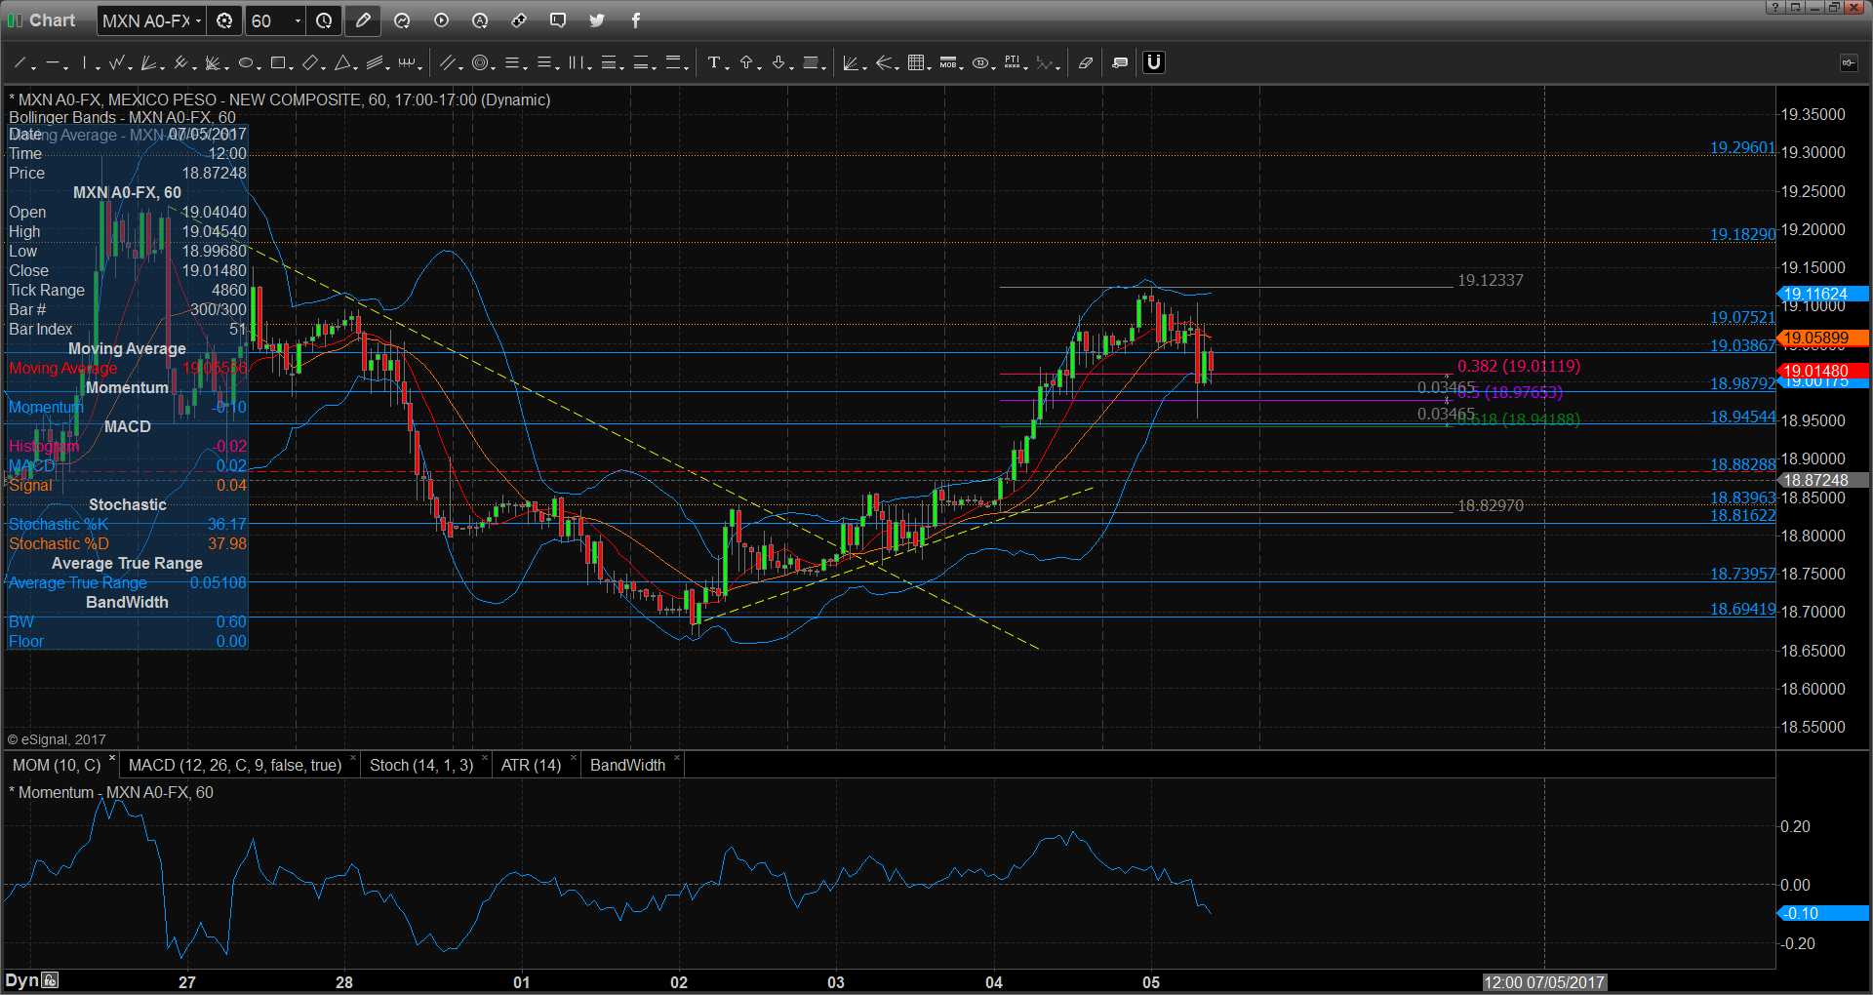Open the chart settings gear icon
Screen dimensions: 1873x995
point(224,20)
